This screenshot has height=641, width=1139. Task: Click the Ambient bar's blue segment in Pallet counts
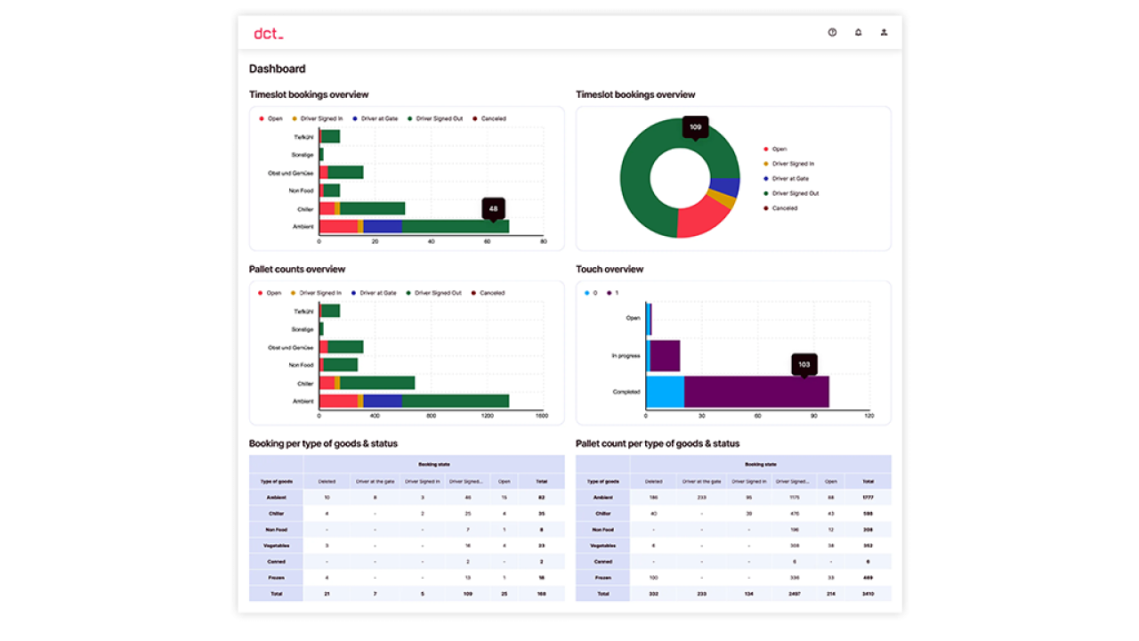coord(382,402)
